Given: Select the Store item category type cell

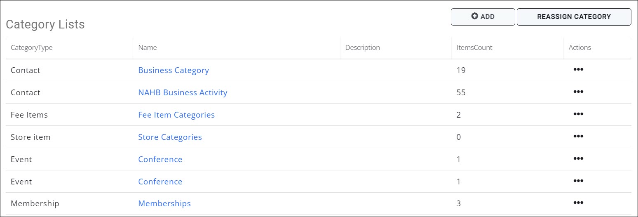Looking at the screenshot, I should tap(30, 137).
